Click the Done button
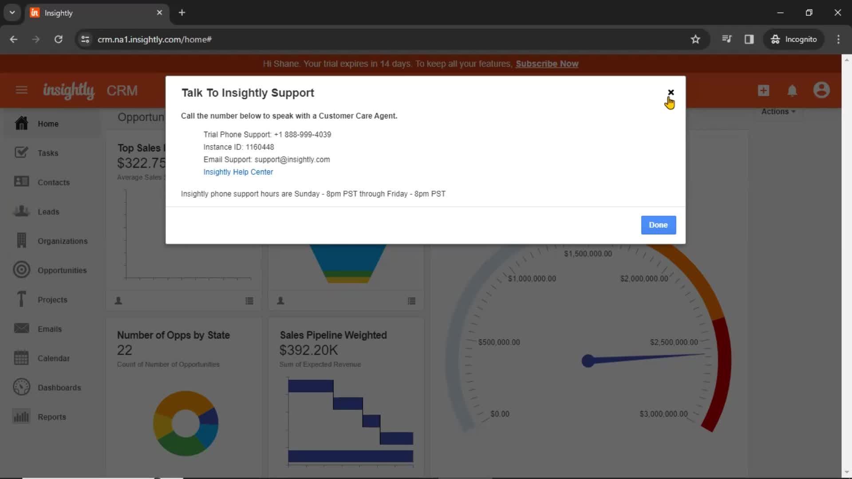The height and width of the screenshot is (479, 852). tap(659, 224)
